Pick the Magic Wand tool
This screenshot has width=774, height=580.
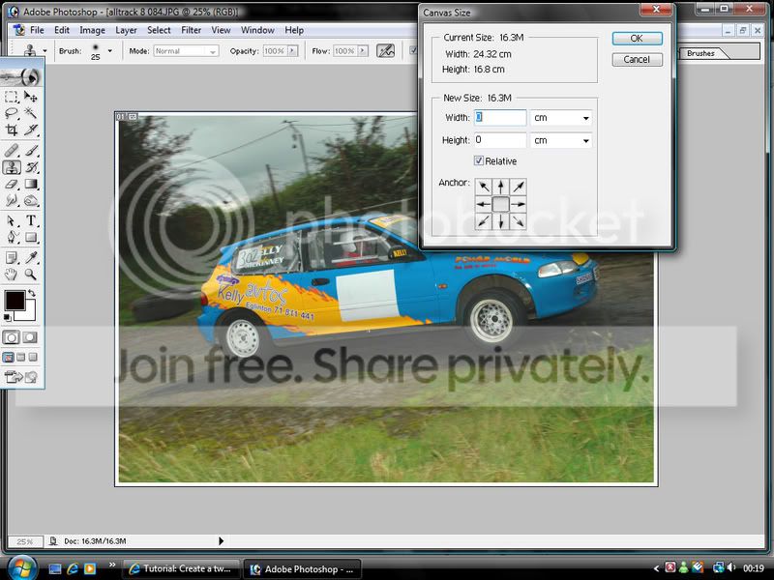tap(31, 113)
